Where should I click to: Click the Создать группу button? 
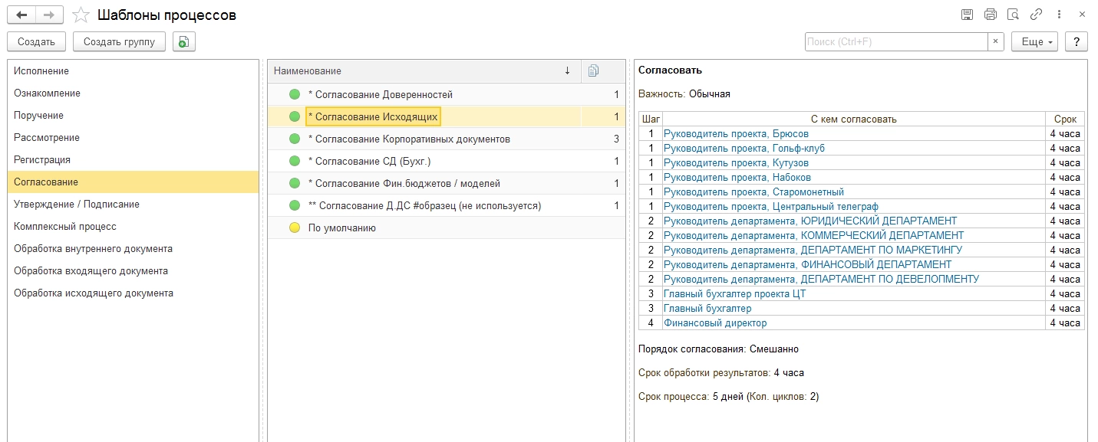pyautogui.click(x=119, y=42)
